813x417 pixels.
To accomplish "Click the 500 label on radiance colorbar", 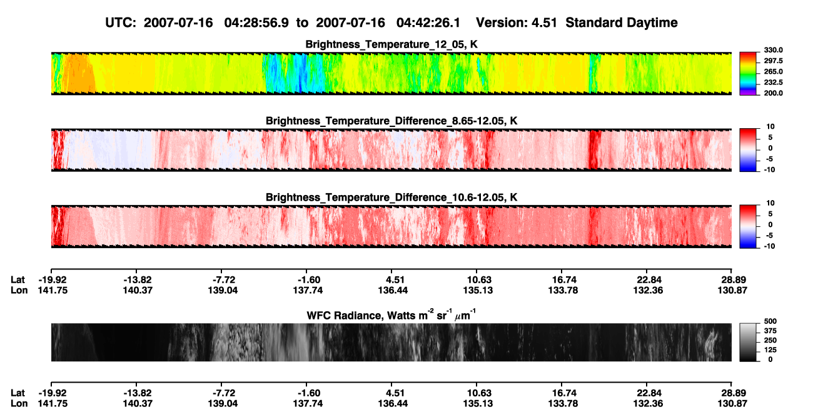I will (770, 322).
